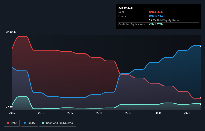Viewport: 205px width, 131px height.
Task: Click the 2021 x-axis label
Action: coord(187,113)
